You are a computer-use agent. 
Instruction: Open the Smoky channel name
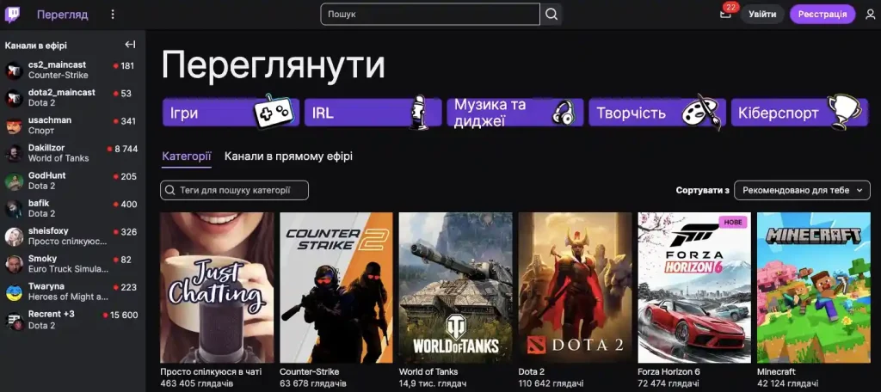coord(43,259)
